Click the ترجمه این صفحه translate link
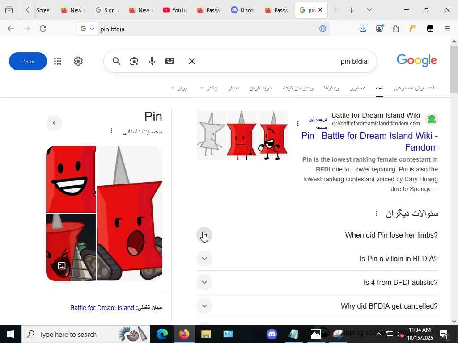The image size is (458, 343). click(x=318, y=123)
